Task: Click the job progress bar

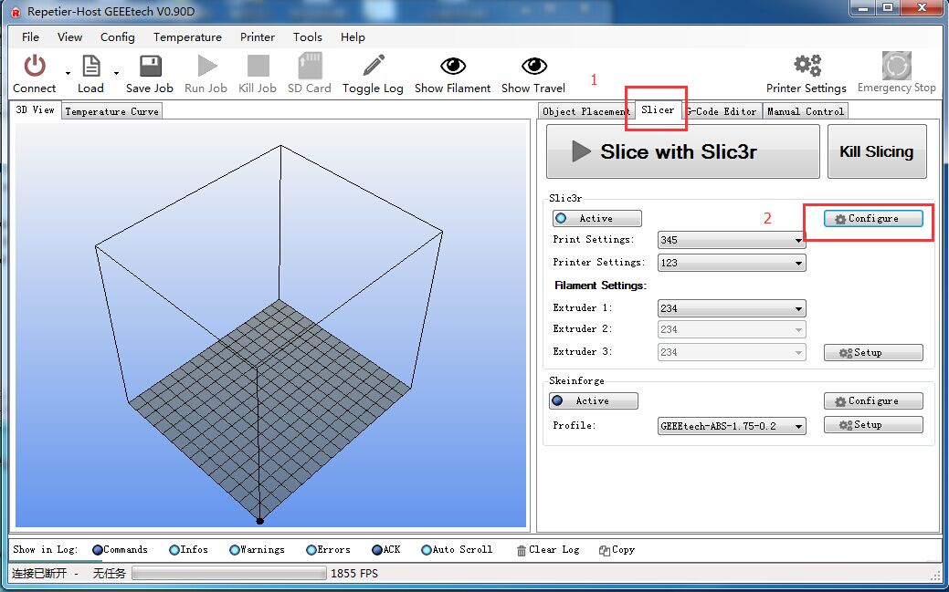Action: point(228,573)
